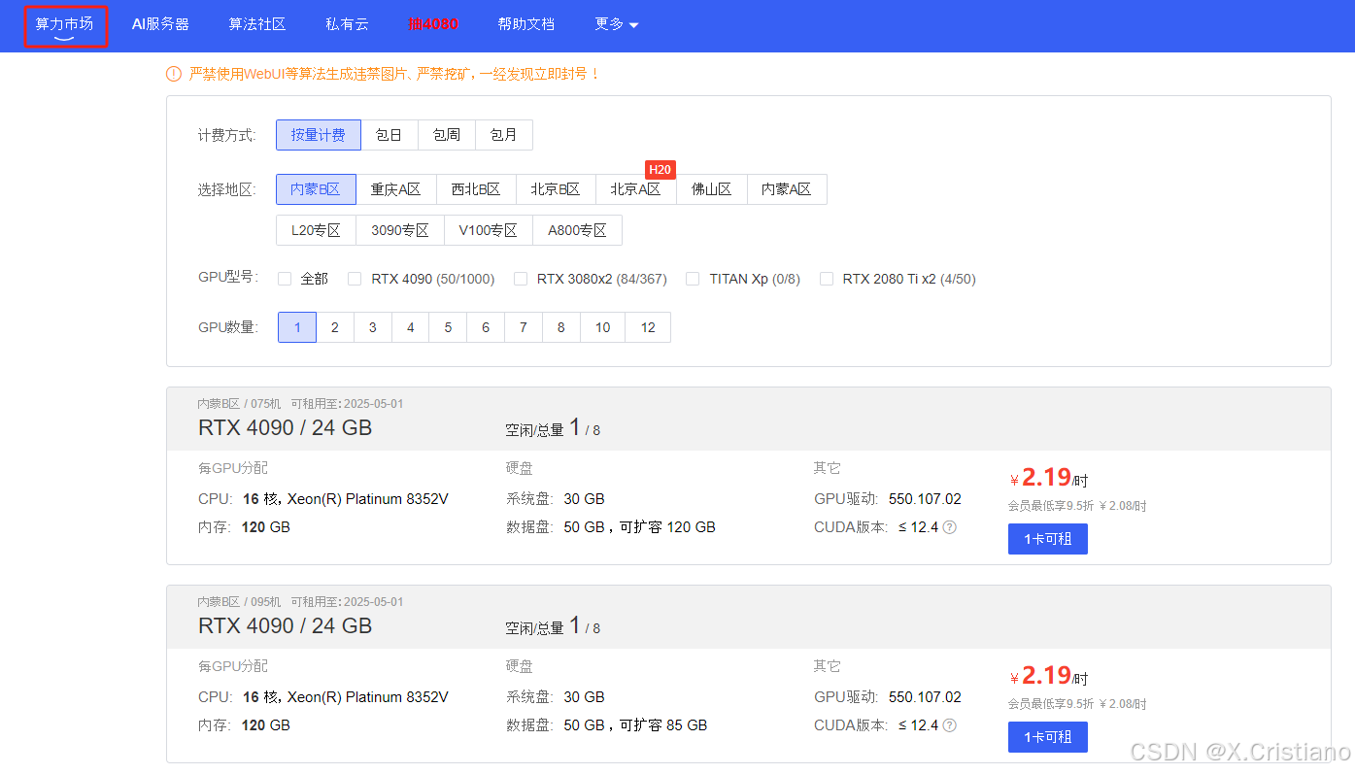The image size is (1355, 774).
Task: Choose region 西北B区
Action: pos(476,189)
